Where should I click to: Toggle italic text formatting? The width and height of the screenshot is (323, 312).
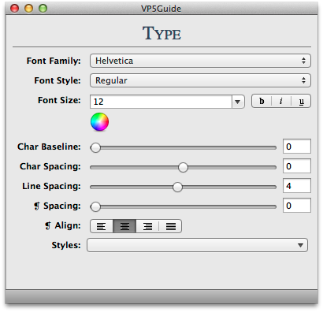tap(281, 101)
